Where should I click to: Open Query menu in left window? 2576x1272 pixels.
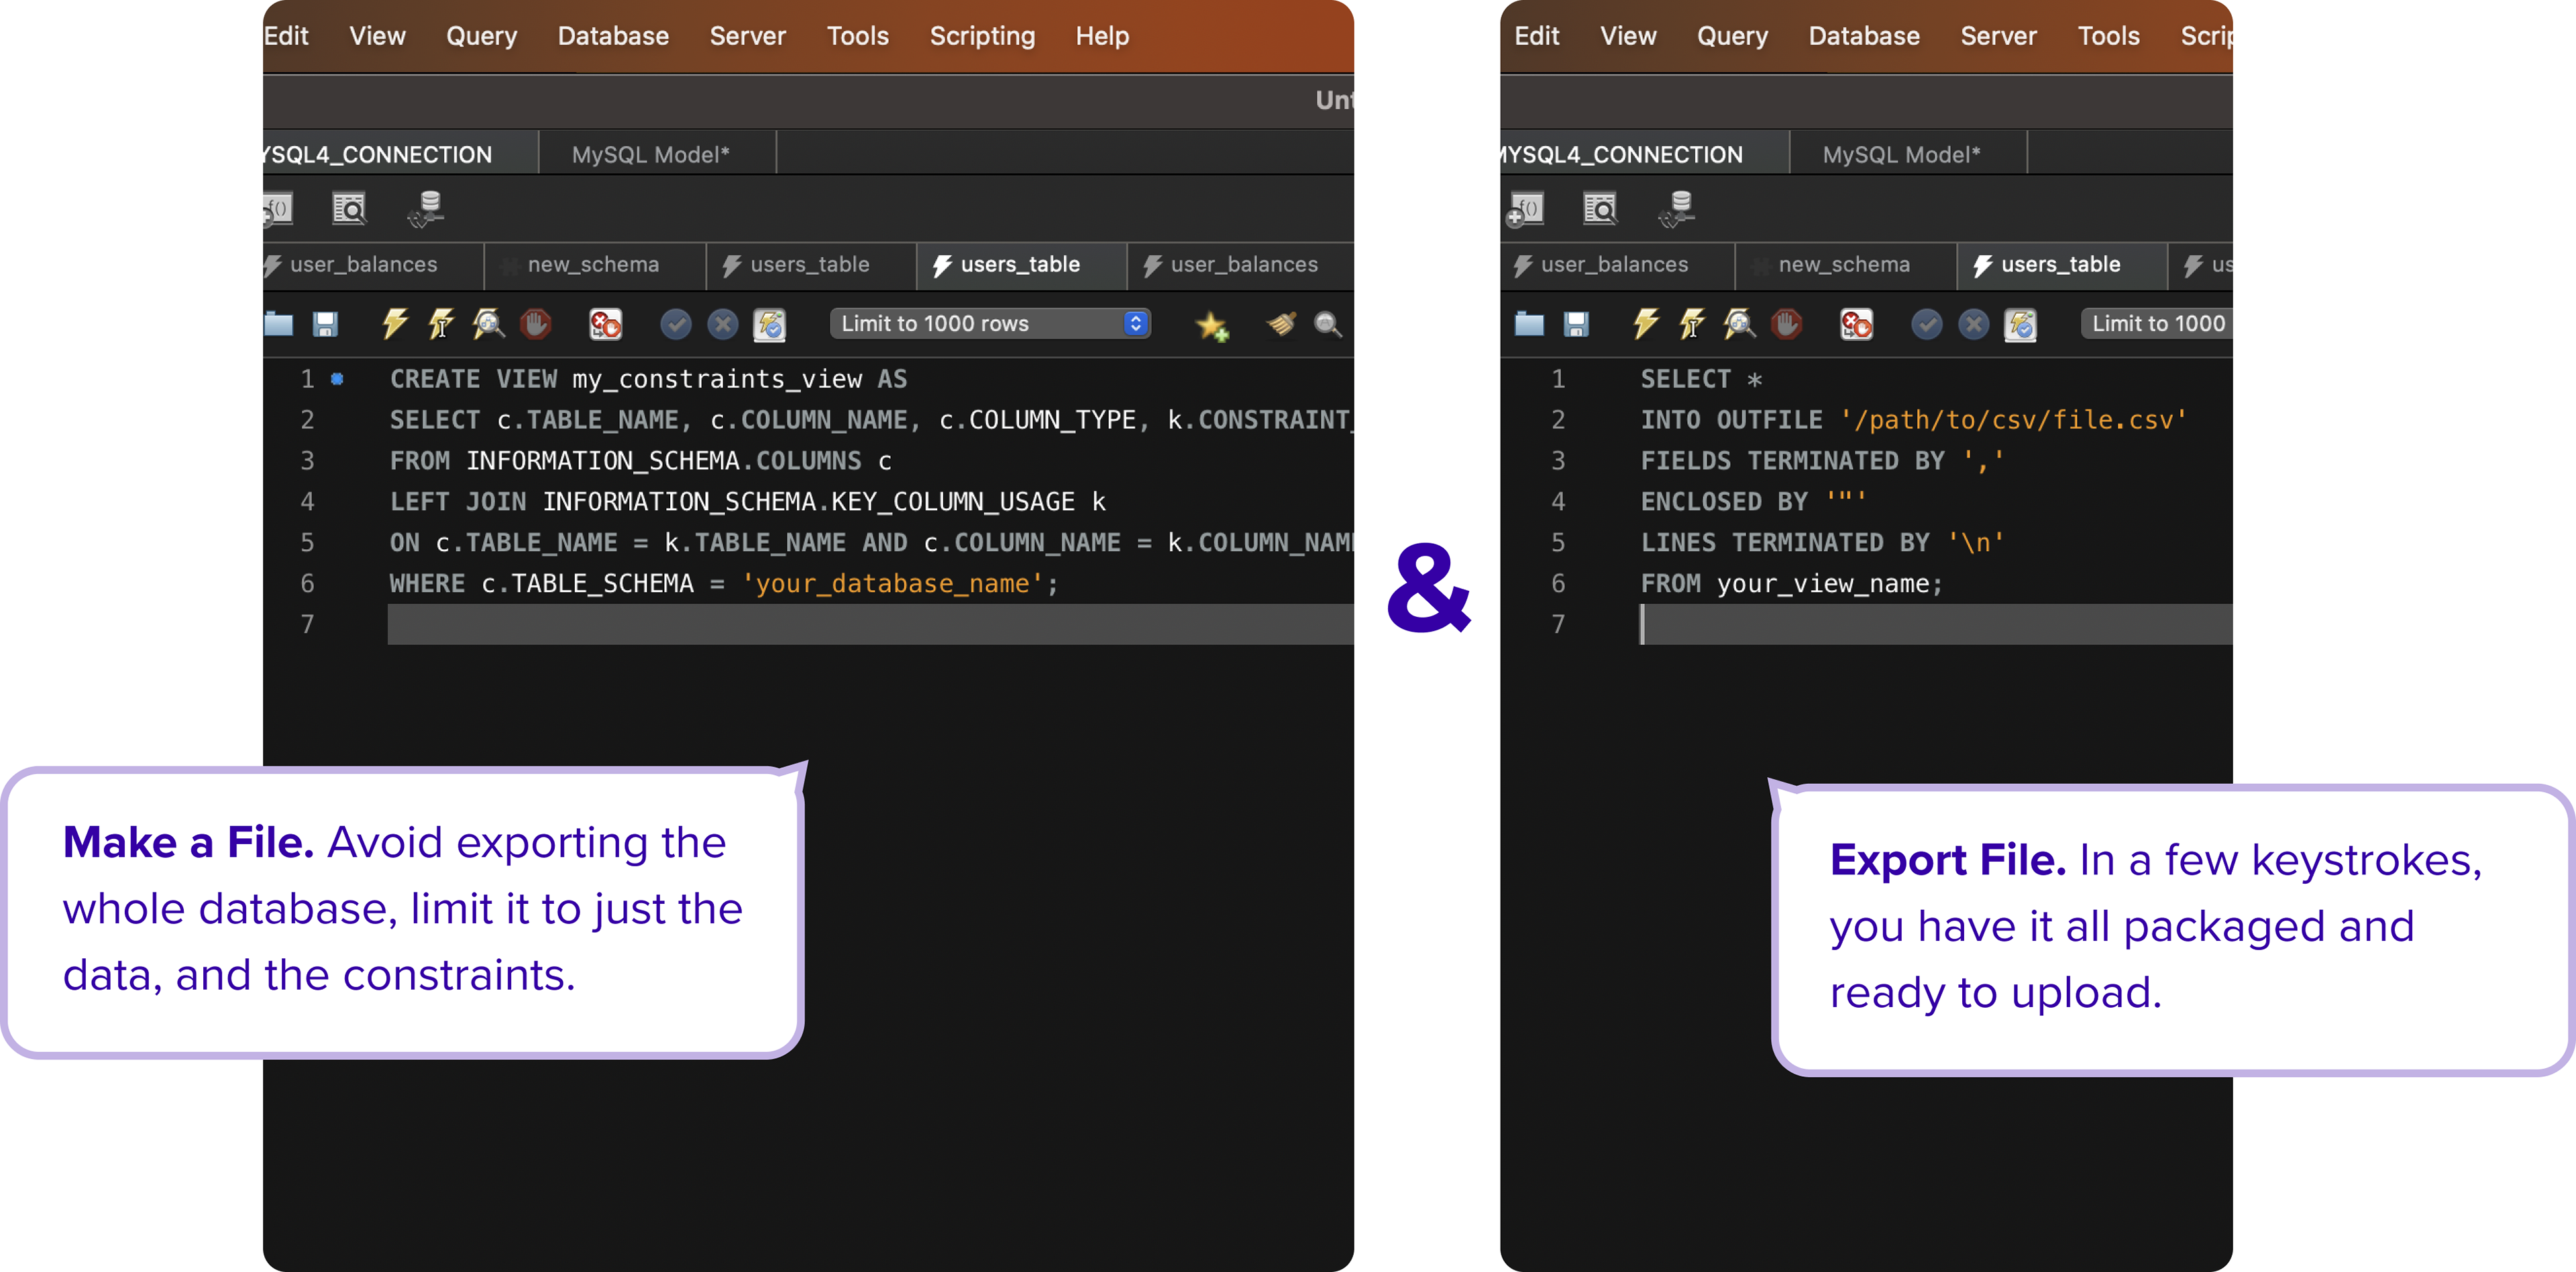pyautogui.click(x=481, y=36)
